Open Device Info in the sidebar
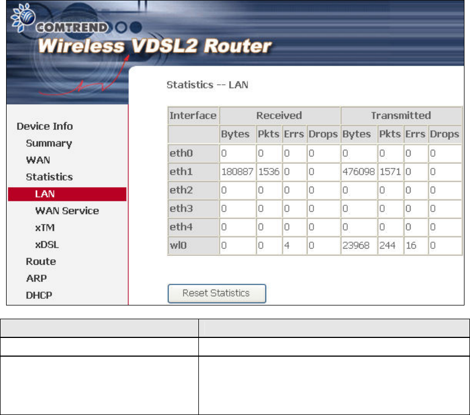The width and height of the screenshot is (470, 415). (45, 127)
